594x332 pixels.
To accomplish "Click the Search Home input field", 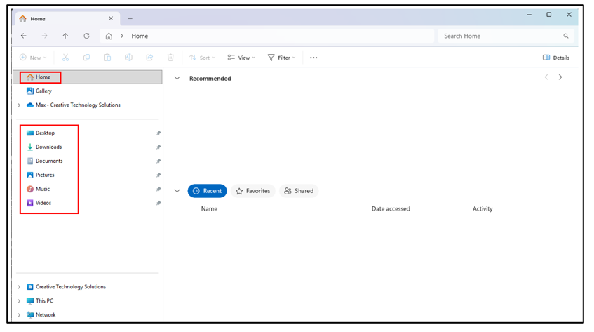I will tap(501, 36).
